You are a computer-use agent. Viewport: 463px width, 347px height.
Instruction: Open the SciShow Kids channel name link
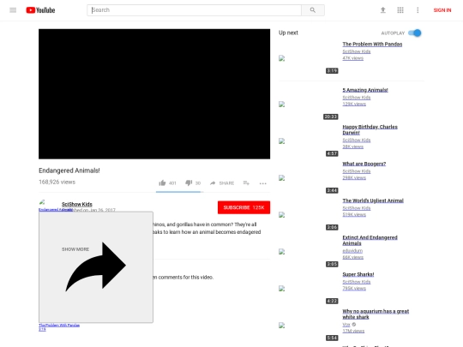[77, 204]
